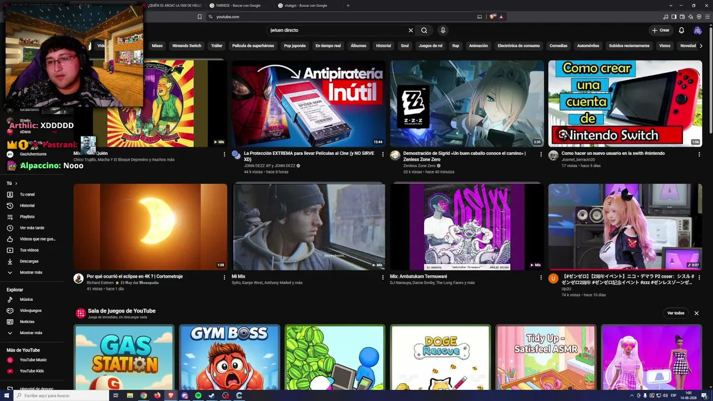Viewport: 713px width, 401px height.
Task: Select the Nintendo Switch filter chip
Action: [x=187, y=46]
